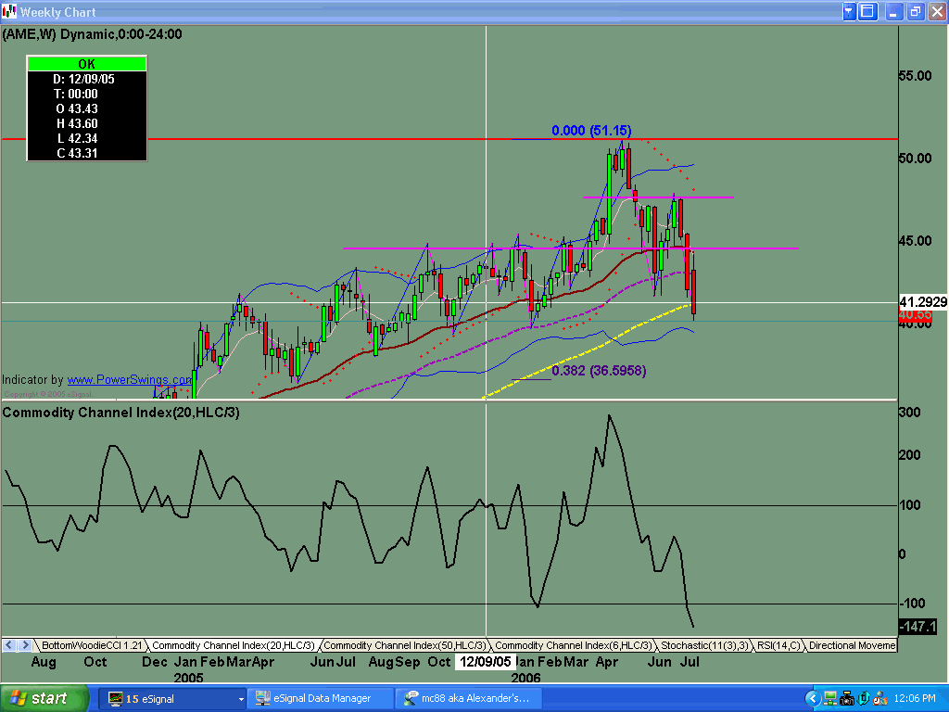Select the 0.382 (36.5958) Fibonacci label
Viewport: 949px width, 712px height.
600,371
